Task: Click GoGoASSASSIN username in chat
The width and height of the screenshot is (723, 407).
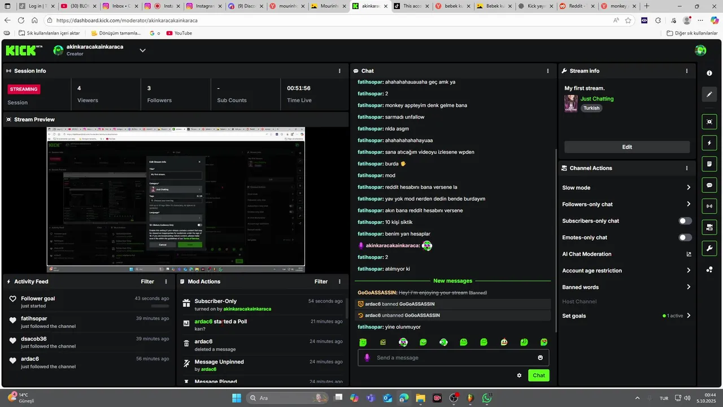Action: (377, 293)
